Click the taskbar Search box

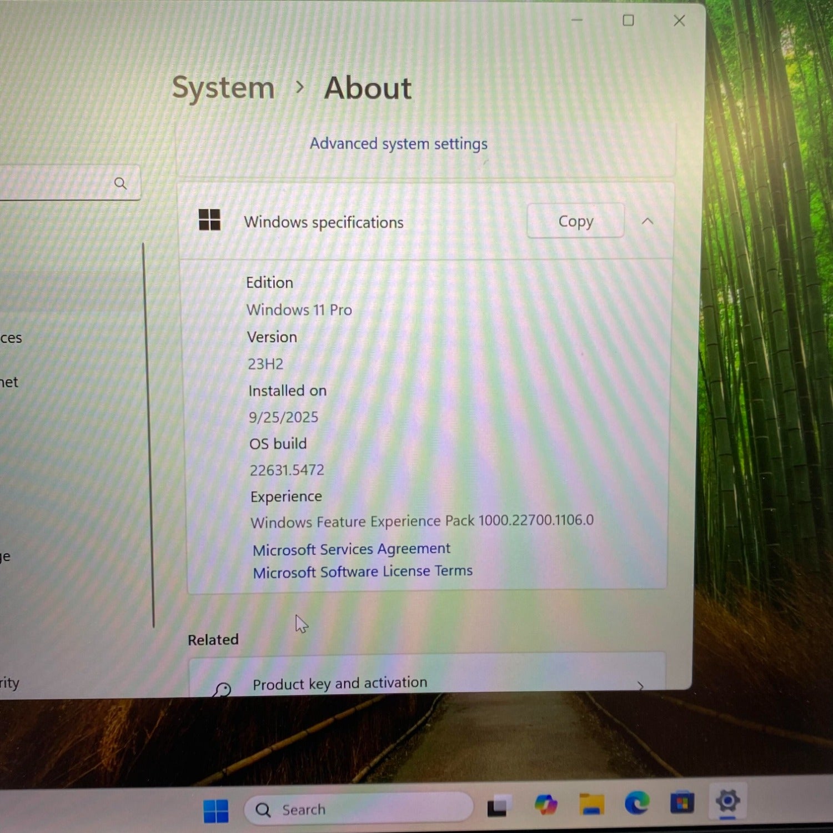[358, 809]
